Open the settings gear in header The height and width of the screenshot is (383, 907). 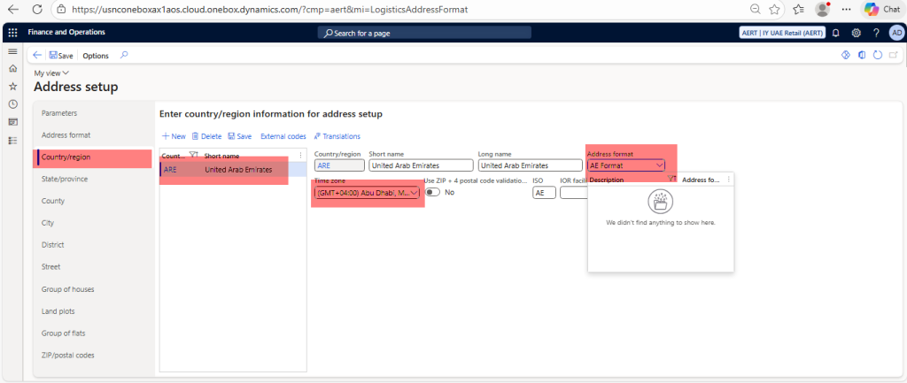click(x=857, y=33)
